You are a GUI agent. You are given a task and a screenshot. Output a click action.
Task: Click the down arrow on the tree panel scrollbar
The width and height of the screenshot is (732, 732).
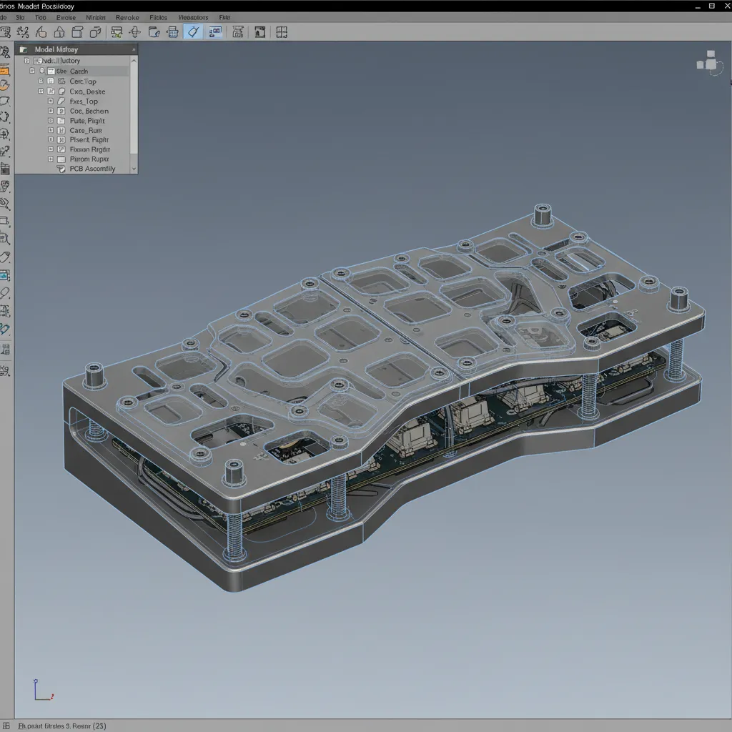point(134,169)
